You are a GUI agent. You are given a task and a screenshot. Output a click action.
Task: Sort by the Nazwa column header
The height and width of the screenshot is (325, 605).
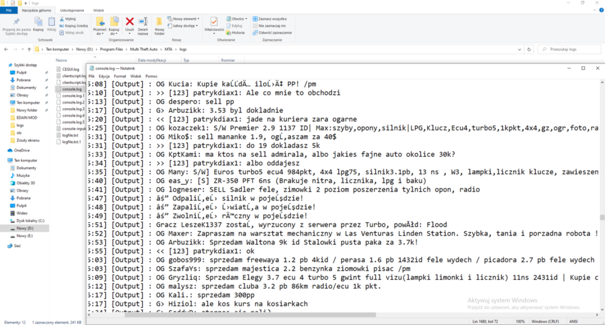(61, 60)
